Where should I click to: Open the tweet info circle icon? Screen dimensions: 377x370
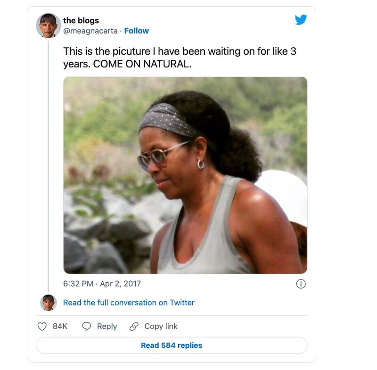(x=301, y=284)
